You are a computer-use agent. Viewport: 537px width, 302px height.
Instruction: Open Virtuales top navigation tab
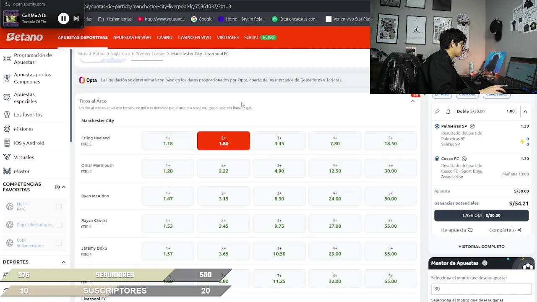click(228, 37)
